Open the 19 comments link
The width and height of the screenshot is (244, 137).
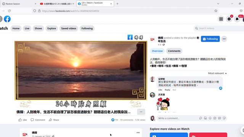127,120
